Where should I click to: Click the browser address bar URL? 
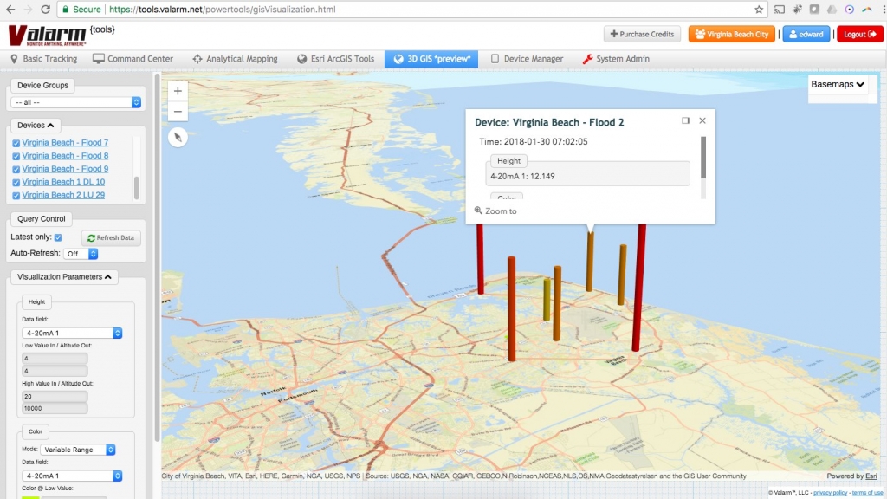[223, 10]
